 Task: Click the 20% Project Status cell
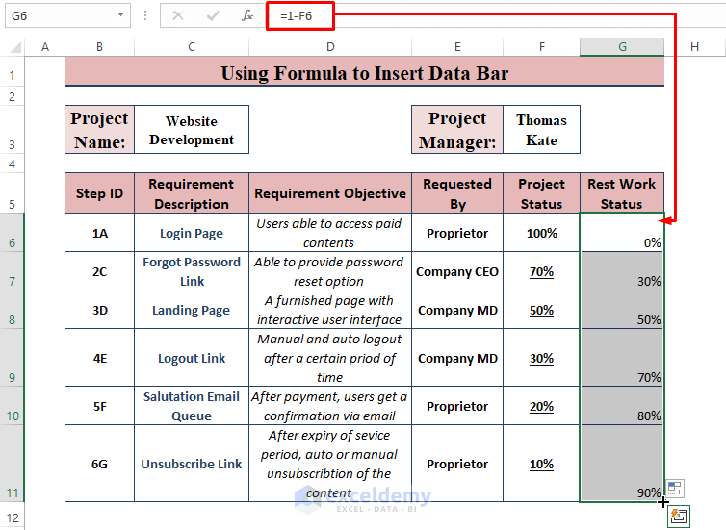(x=542, y=406)
